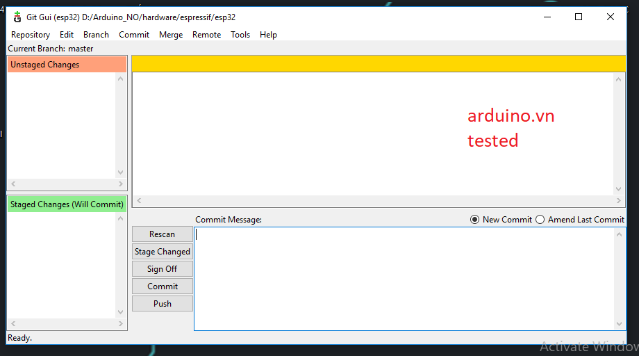Screen dimensions: 639x356
Task: Click the Current Branch: master label
Action: pos(51,49)
